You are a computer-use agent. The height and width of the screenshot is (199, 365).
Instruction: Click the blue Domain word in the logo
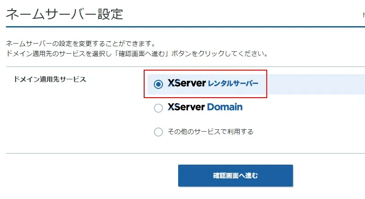[x=225, y=107]
